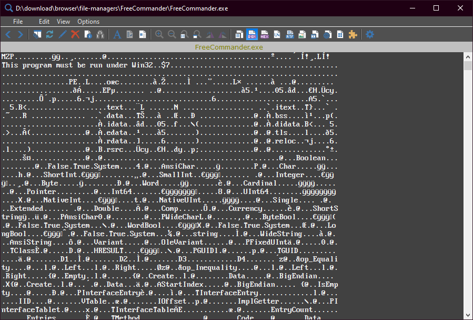Image resolution: width=473 pixels, height=320 pixels.
Task: Open the Edit menu
Action: coord(44,22)
